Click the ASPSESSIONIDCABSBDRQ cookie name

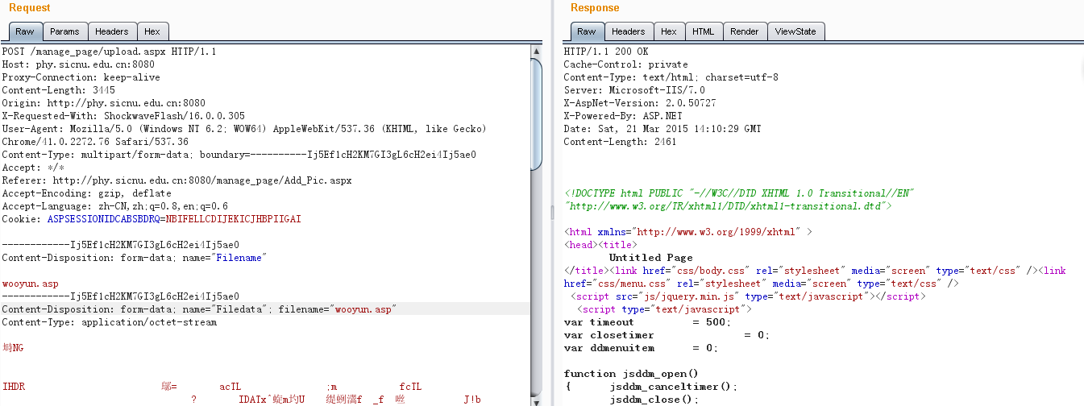tap(102, 219)
